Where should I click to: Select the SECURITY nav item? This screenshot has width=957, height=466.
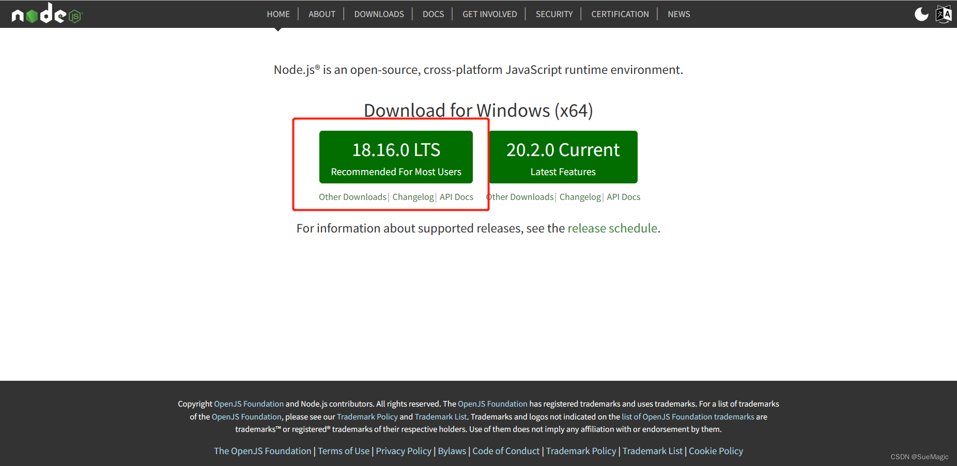pos(554,14)
